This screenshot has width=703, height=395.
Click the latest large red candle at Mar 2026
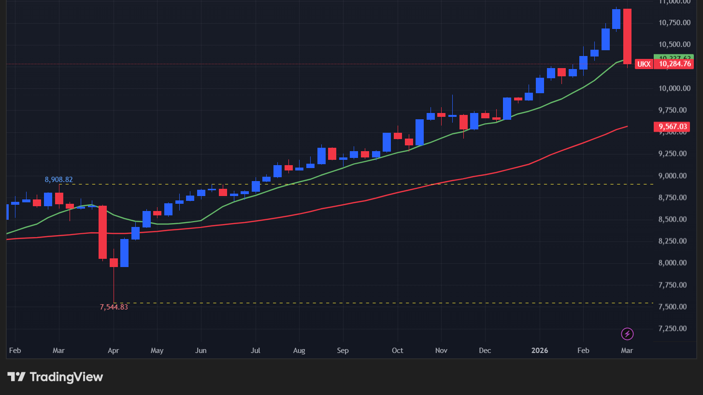point(627,36)
